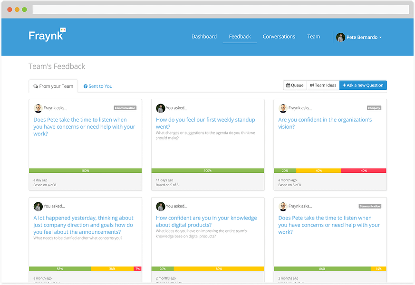
Task: Click the Fraynk avatar on the organization's vision card
Action: tap(283, 108)
